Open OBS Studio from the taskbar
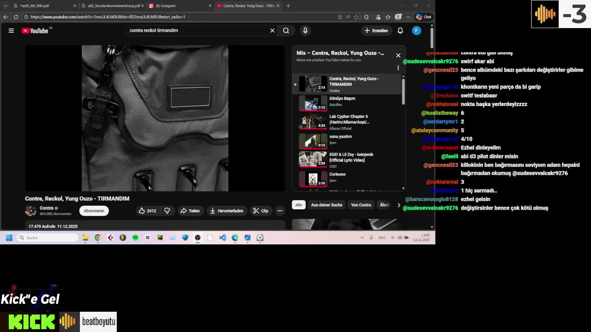 tap(198, 237)
